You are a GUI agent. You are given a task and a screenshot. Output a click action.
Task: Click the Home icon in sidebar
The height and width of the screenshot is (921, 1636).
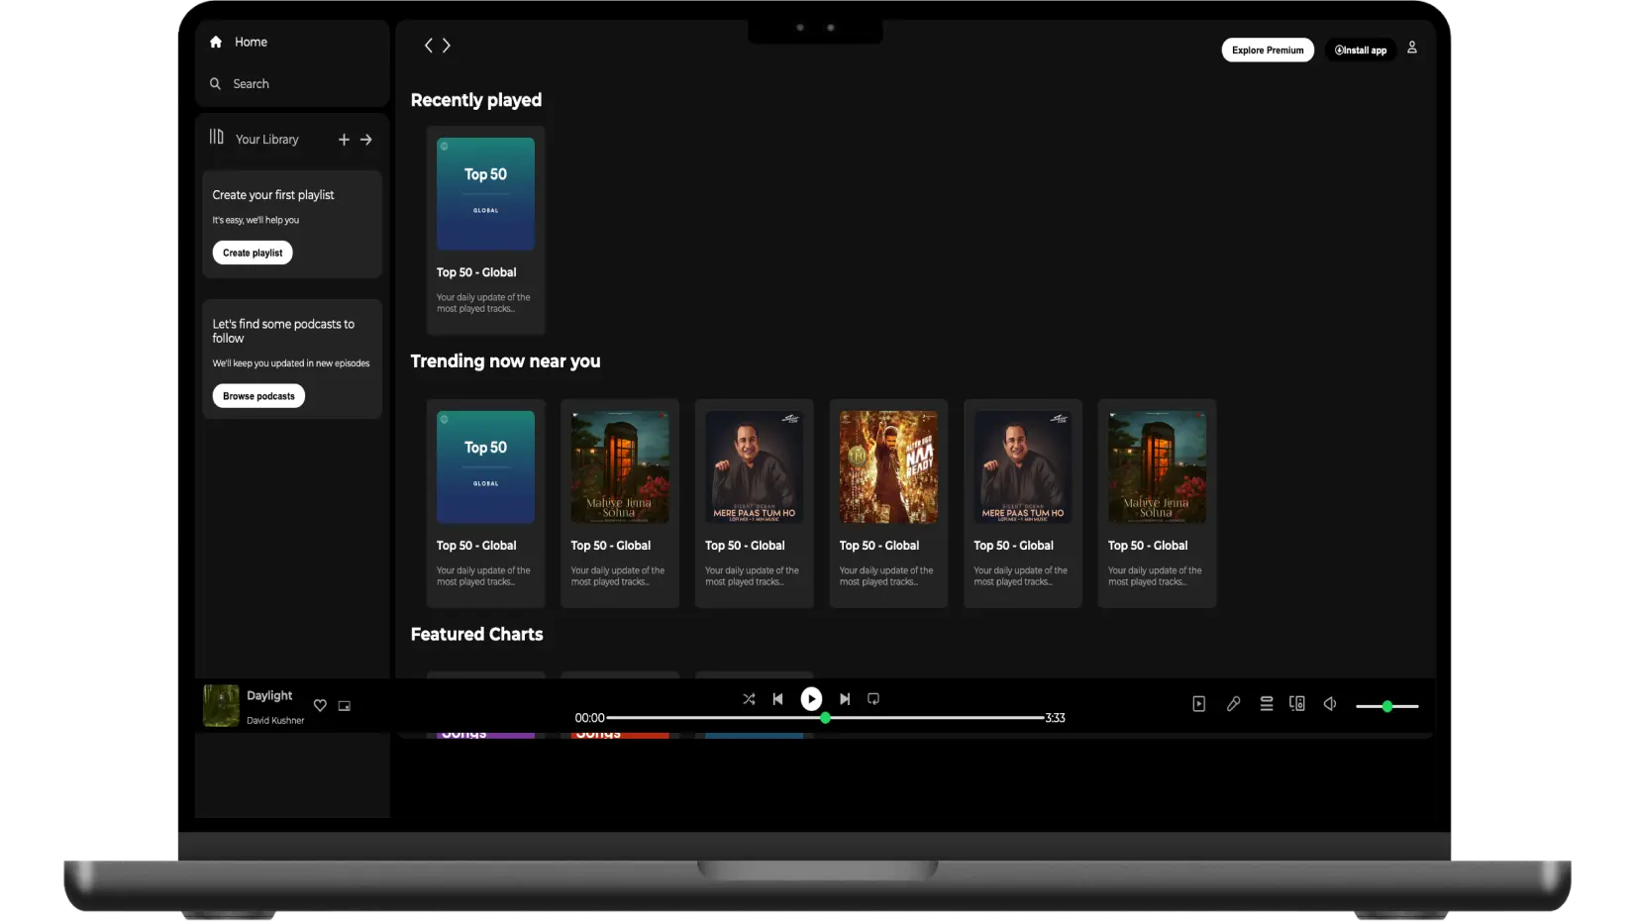(216, 43)
